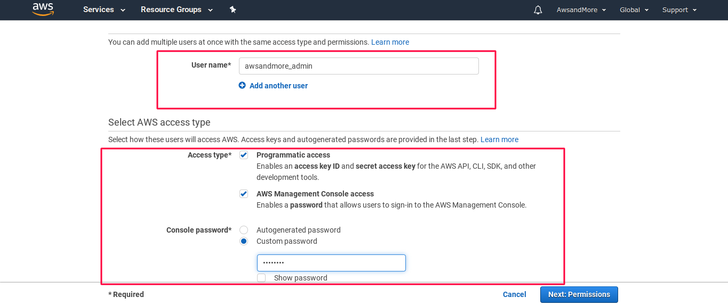The width and height of the screenshot is (728, 305).
Task: Click the Add another user link
Action: click(278, 86)
